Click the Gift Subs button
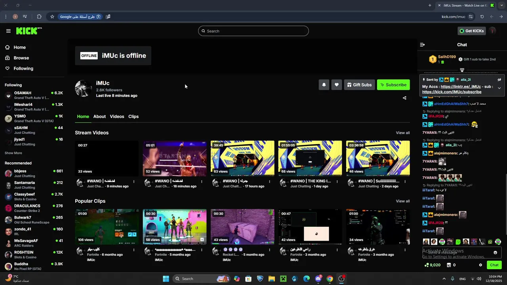The image size is (507, 285). (x=359, y=85)
